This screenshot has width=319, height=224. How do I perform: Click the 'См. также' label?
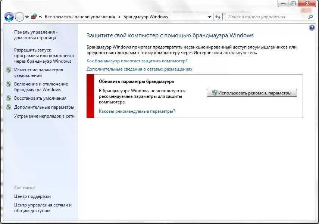pos(24,188)
